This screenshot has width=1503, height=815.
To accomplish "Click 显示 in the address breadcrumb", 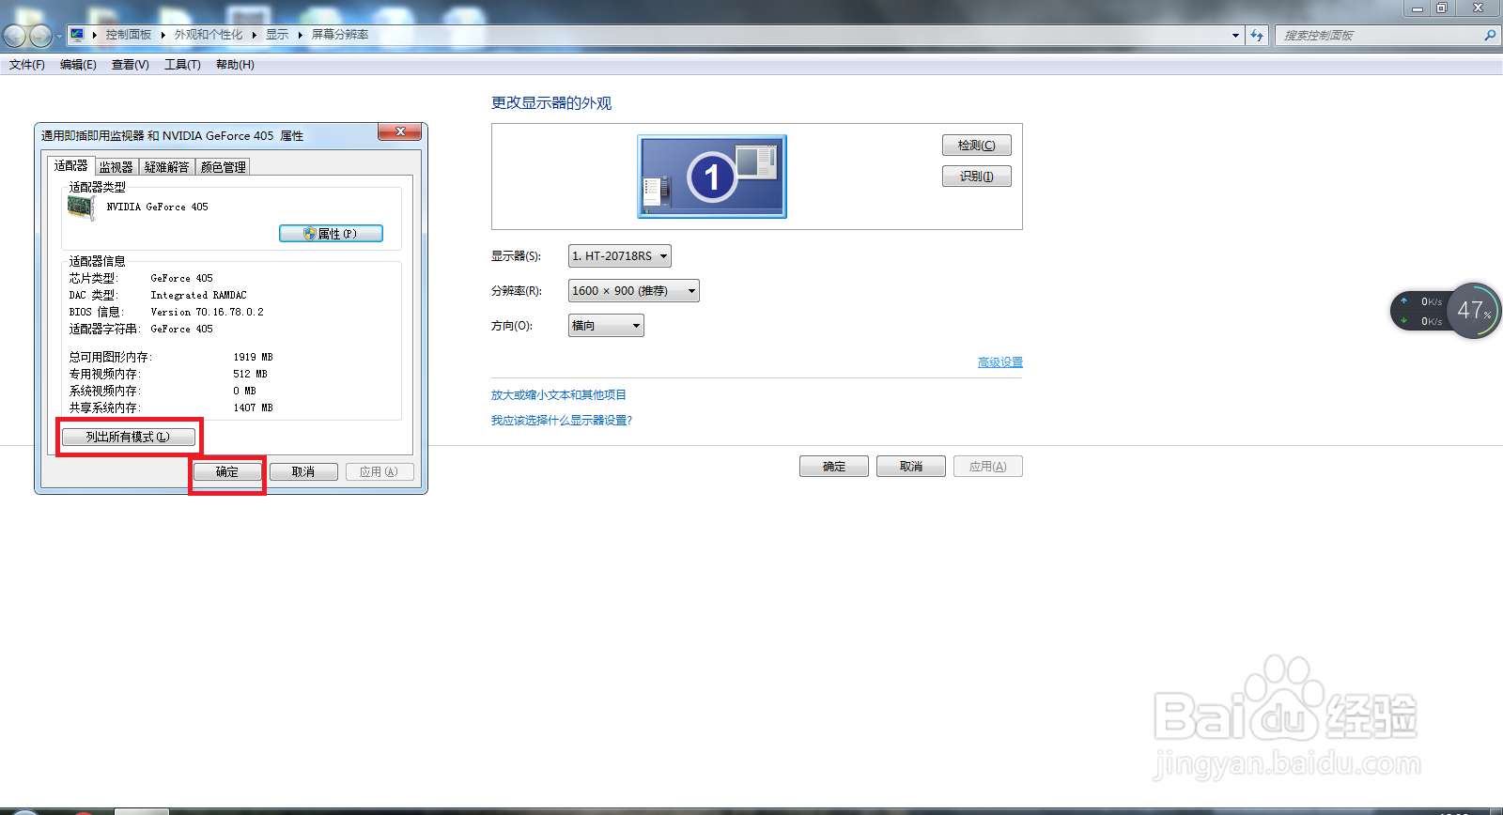I will tap(277, 35).
